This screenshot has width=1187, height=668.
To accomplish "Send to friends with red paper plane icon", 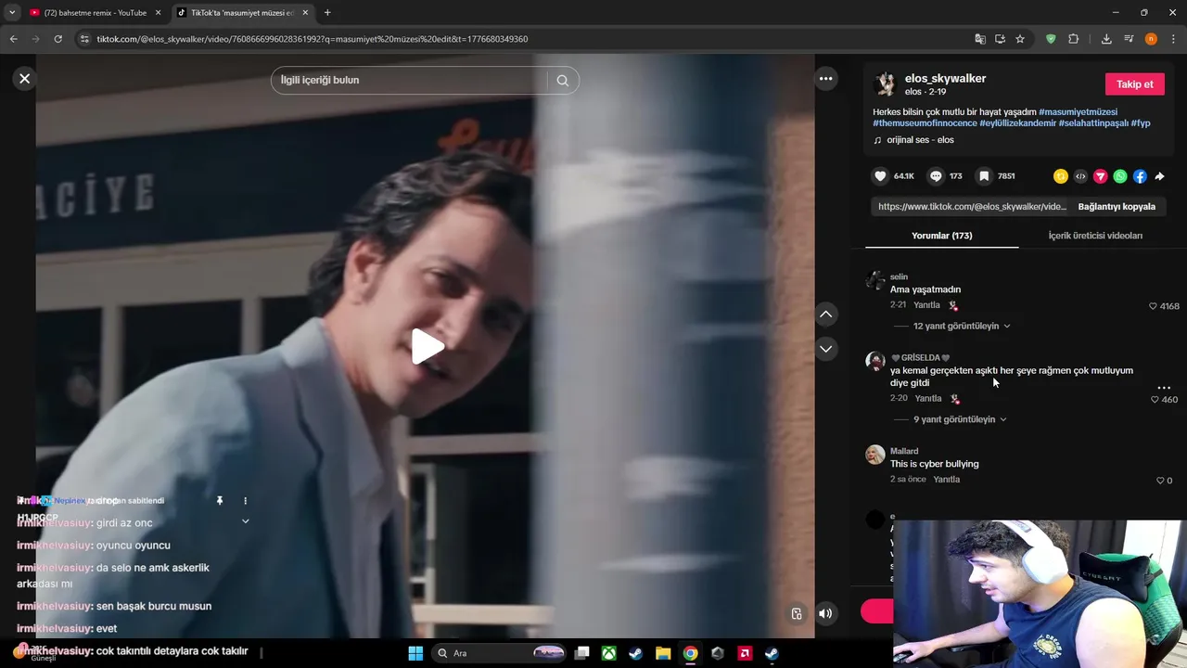I will 1100,176.
